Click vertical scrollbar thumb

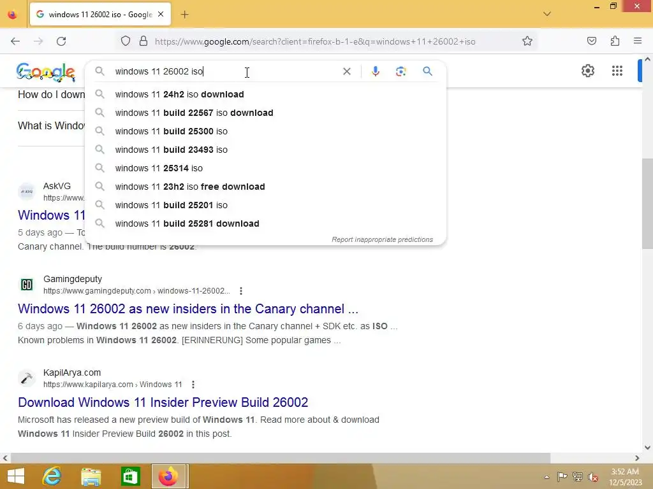click(647, 204)
